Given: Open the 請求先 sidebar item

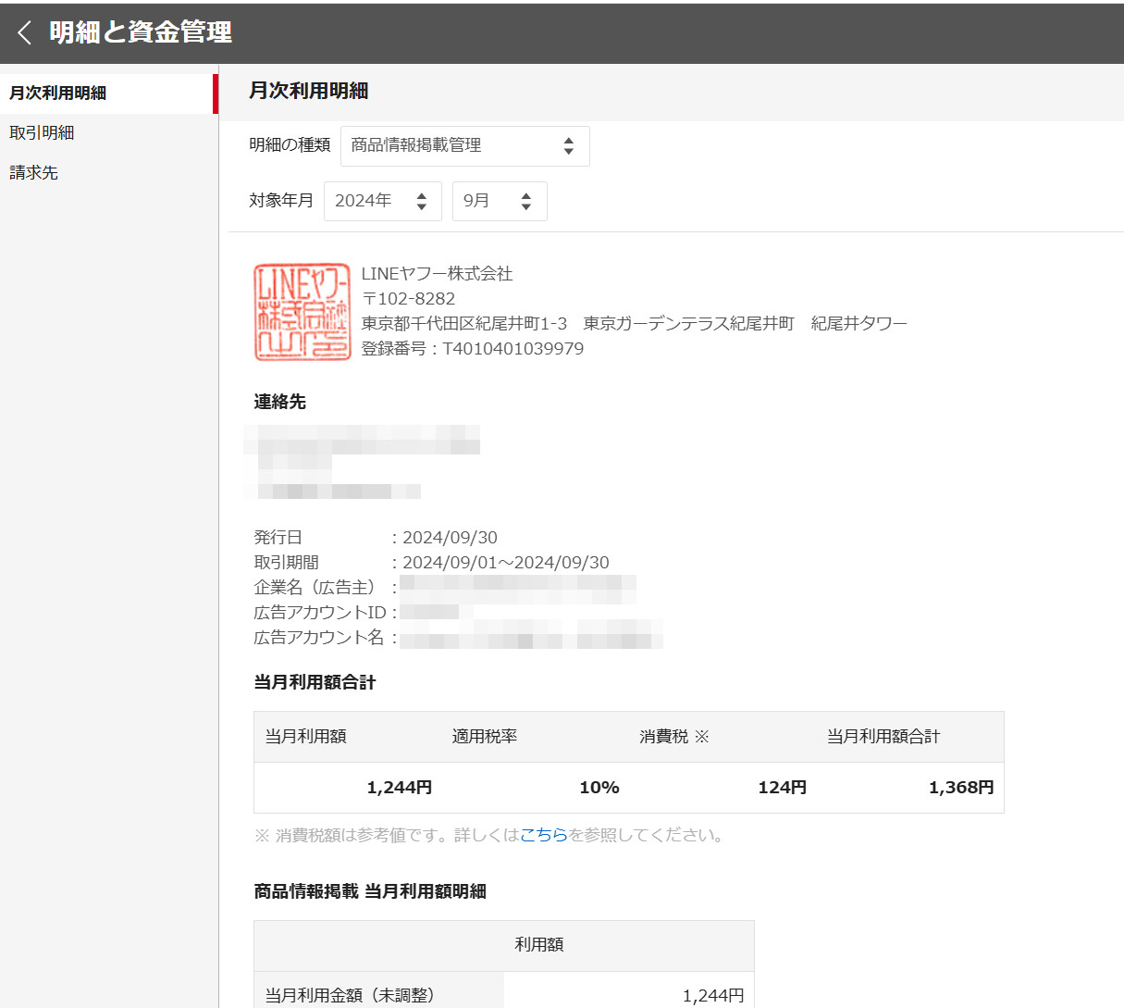Looking at the screenshot, I should coord(33,173).
